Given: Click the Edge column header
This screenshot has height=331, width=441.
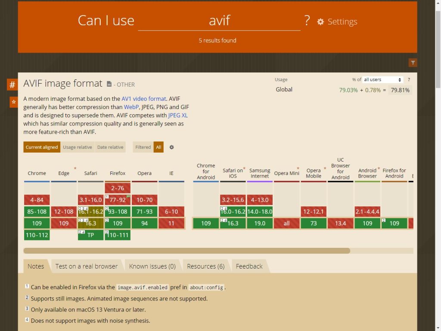Looking at the screenshot, I should [x=64, y=173].
